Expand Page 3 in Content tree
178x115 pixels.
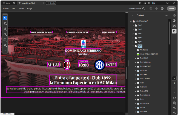[133, 34]
